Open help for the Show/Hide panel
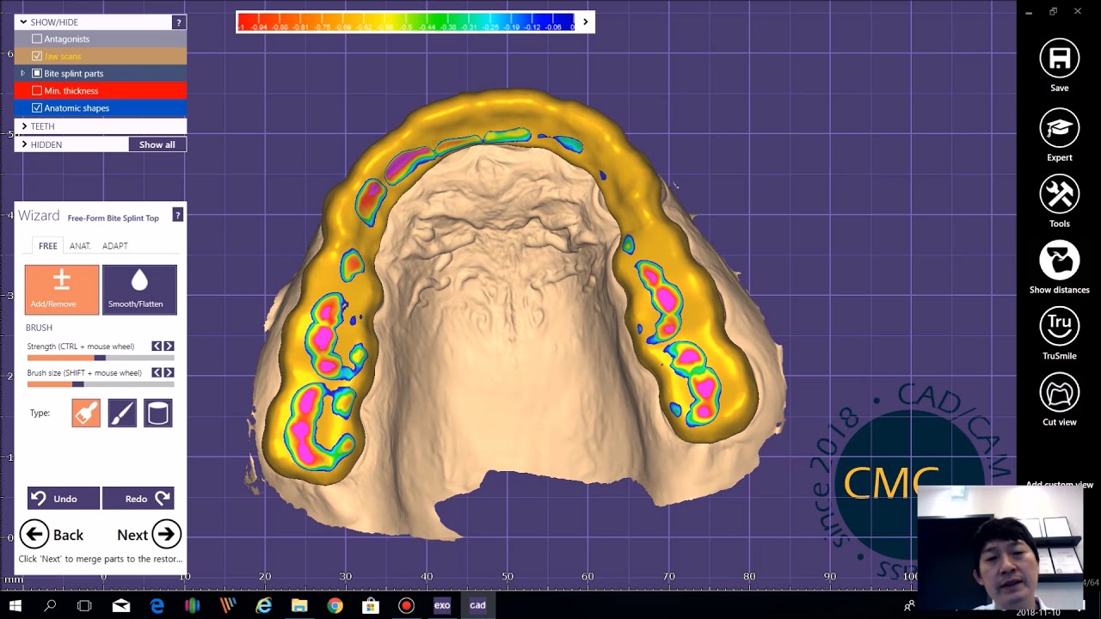The height and width of the screenshot is (619, 1101). (178, 22)
